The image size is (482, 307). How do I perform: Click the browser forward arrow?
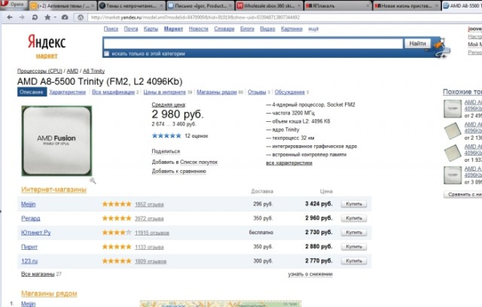(22, 17)
